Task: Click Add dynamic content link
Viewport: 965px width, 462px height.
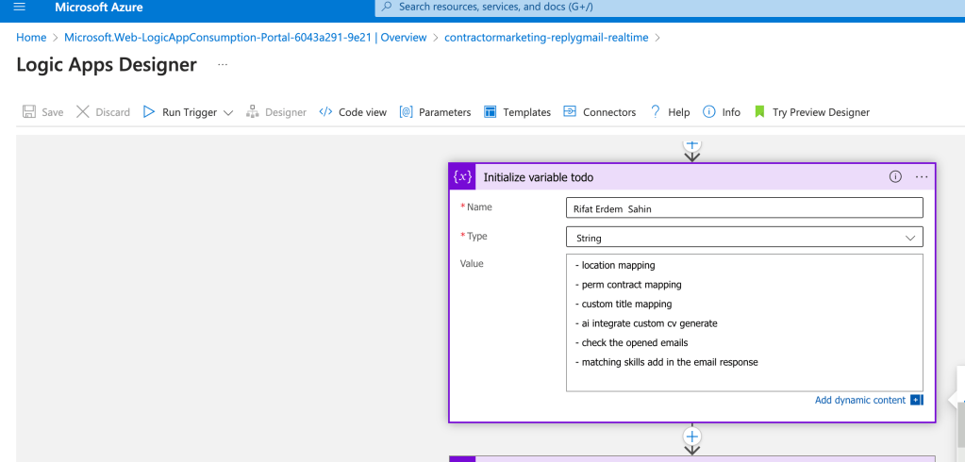Action: 859,400
